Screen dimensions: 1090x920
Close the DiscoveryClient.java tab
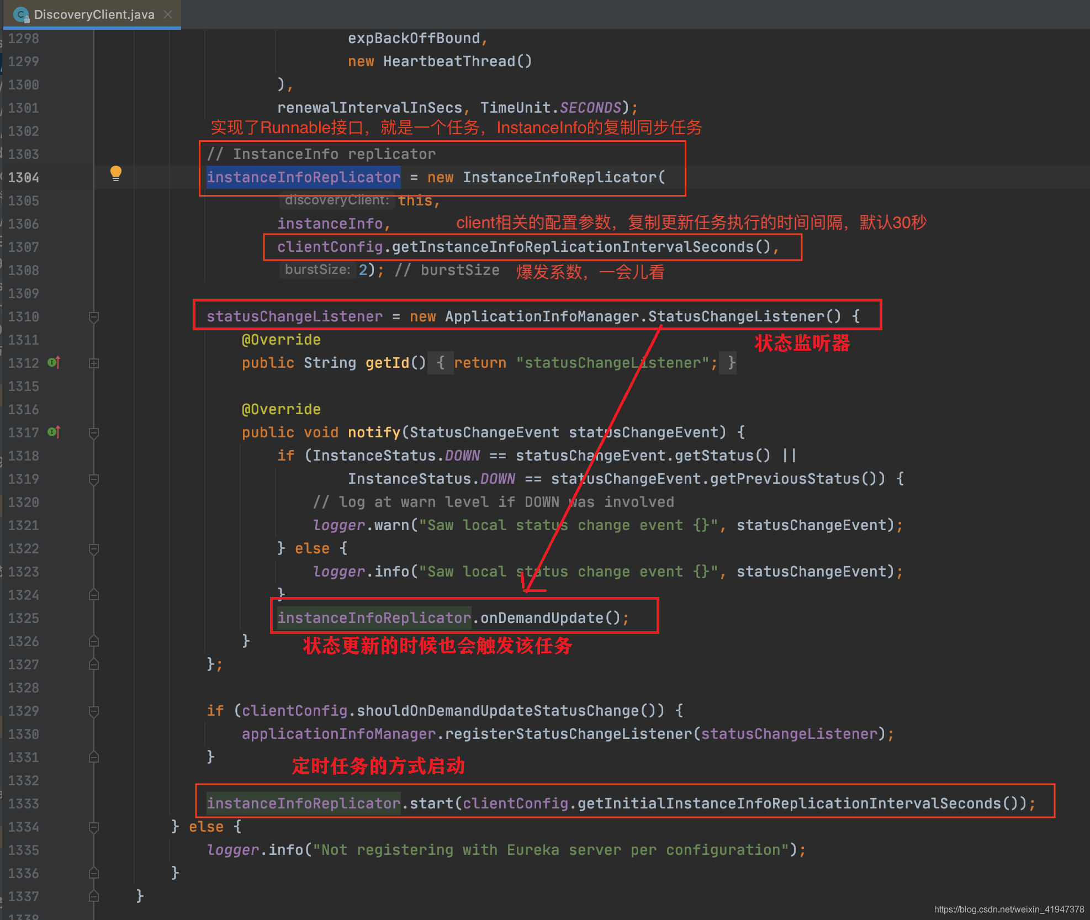click(168, 14)
